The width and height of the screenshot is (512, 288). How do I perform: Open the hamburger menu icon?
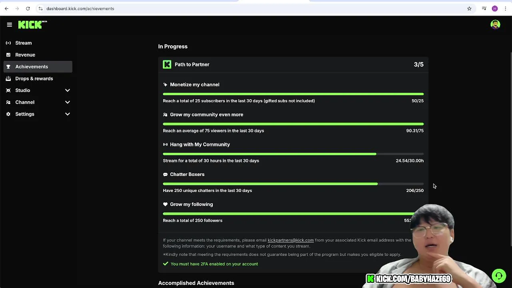[9, 25]
